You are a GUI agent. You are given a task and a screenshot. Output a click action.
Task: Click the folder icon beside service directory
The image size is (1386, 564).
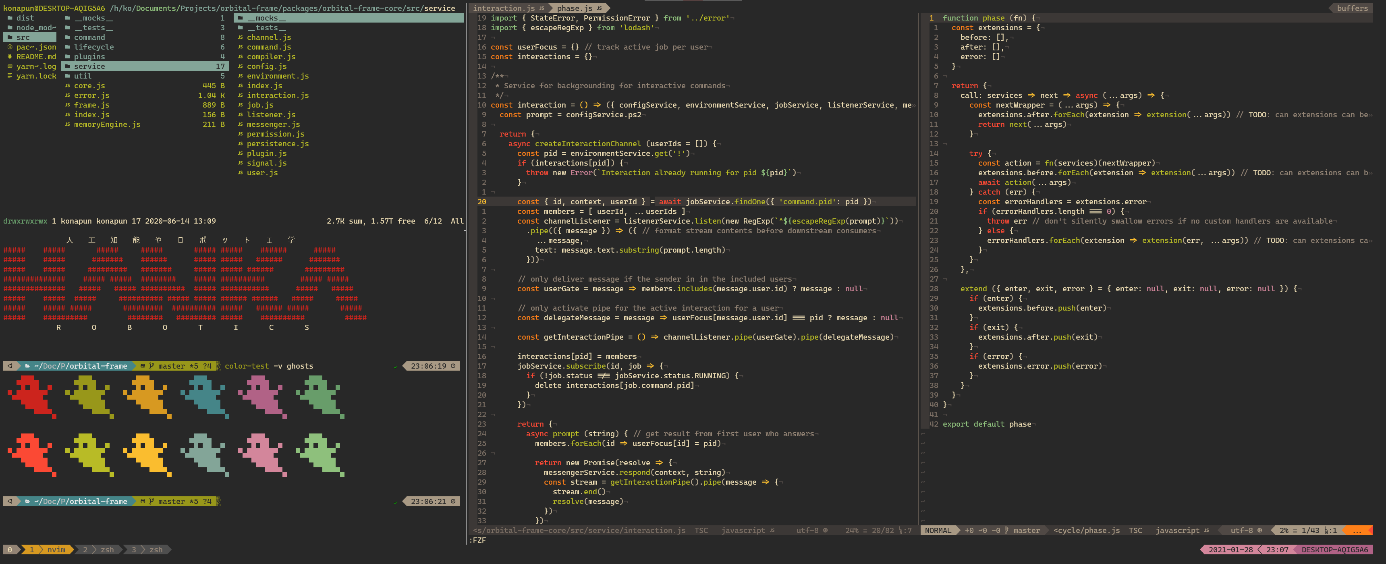tap(67, 66)
